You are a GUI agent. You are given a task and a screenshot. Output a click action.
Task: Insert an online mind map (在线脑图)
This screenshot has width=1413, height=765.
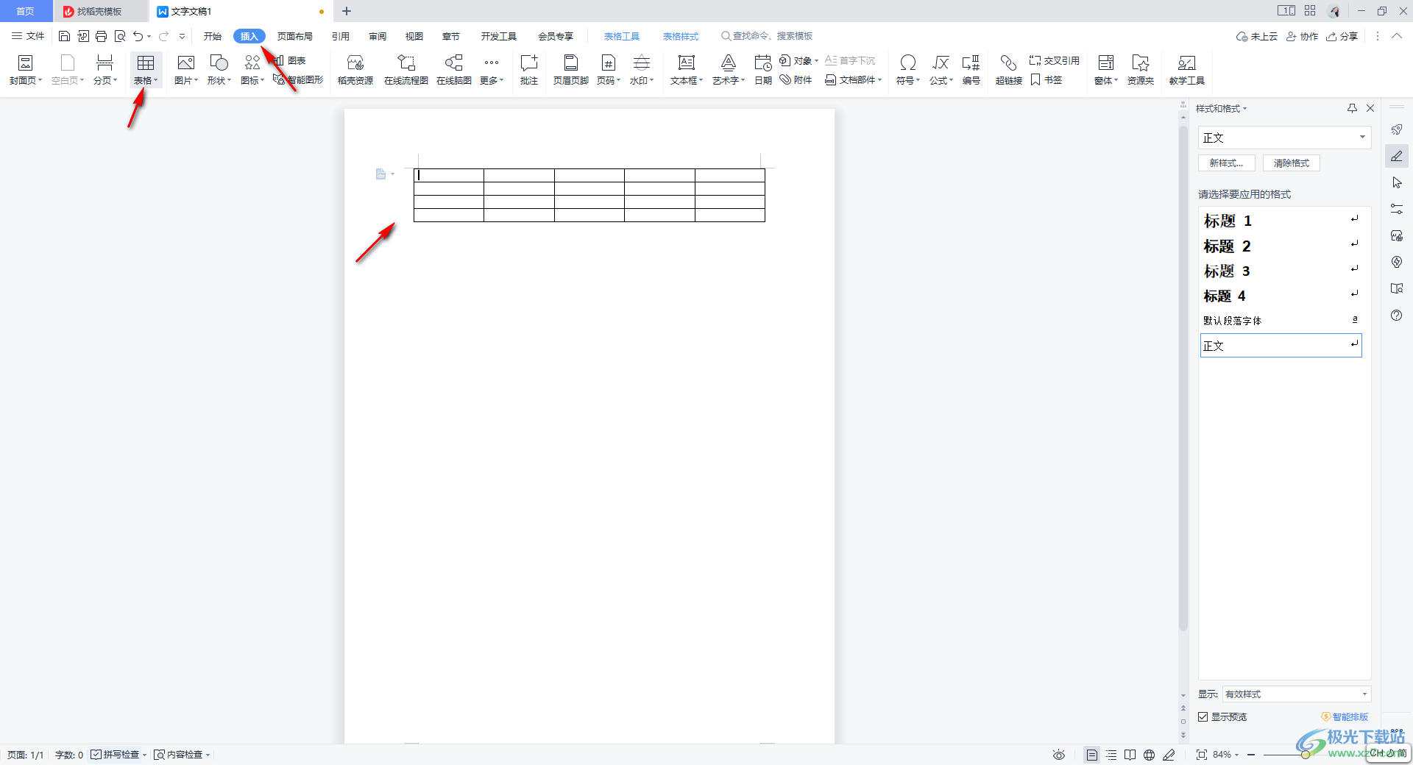pyautogui.click(x=454, y=70)
